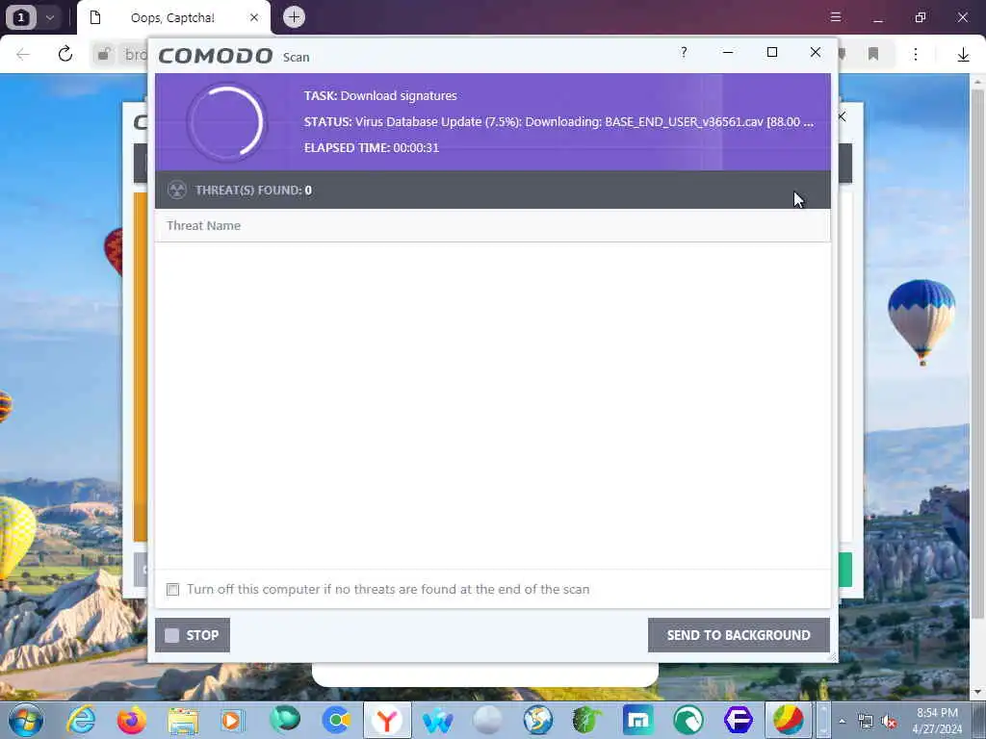Select the Oops, Captcha! browser tab
Viewport: 986px width, 739px height.
point(173,17)
